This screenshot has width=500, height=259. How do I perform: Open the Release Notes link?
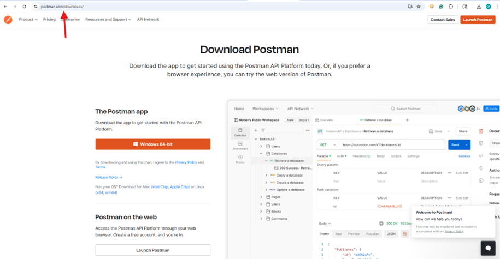tap(108, 177)
